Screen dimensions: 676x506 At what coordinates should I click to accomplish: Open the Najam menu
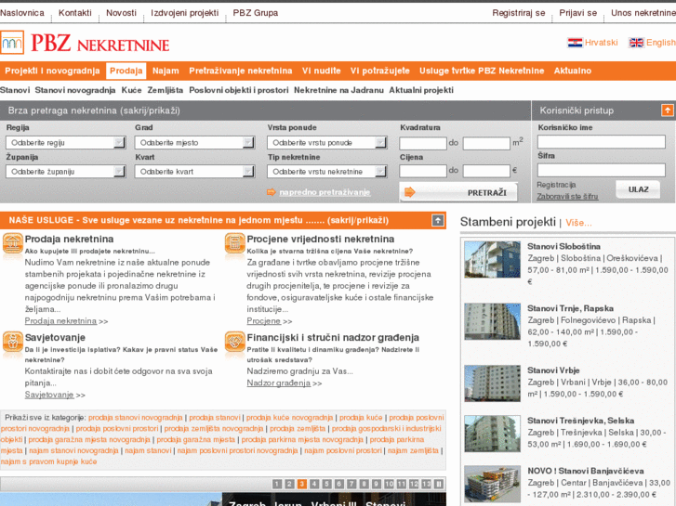point(166,71)
